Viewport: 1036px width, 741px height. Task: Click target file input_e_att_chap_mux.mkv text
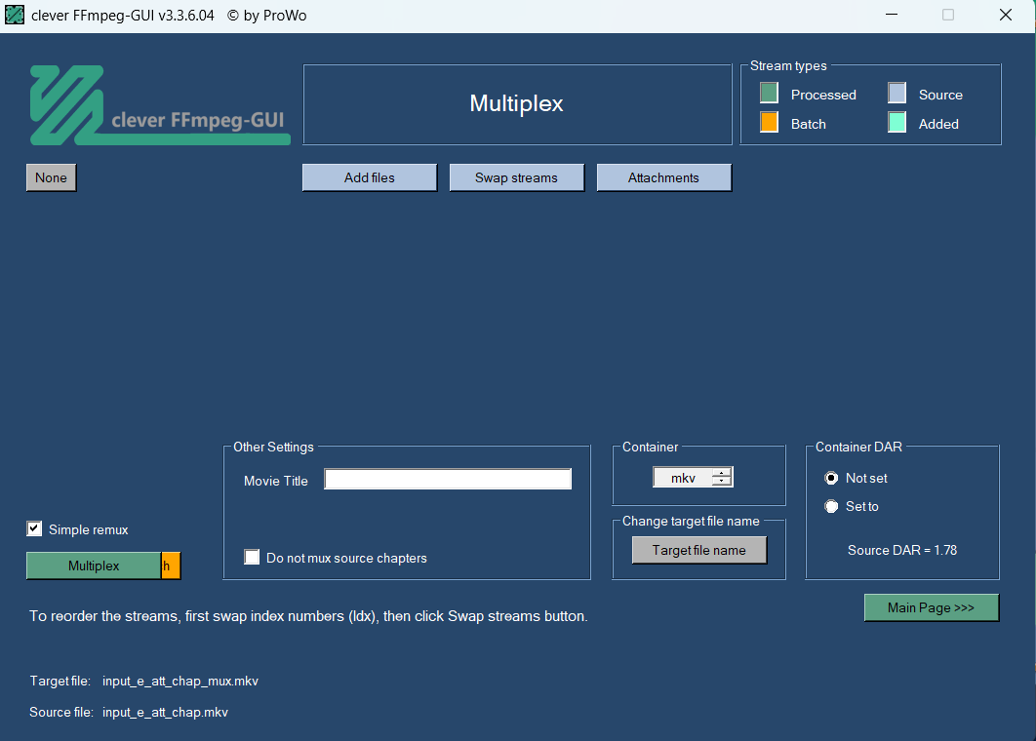point(180,681)
